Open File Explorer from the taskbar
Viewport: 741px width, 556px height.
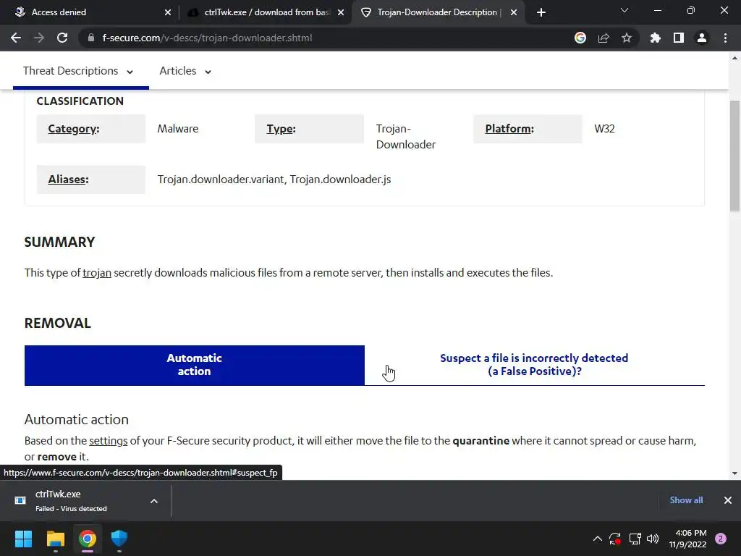click(x=55, y=539)
